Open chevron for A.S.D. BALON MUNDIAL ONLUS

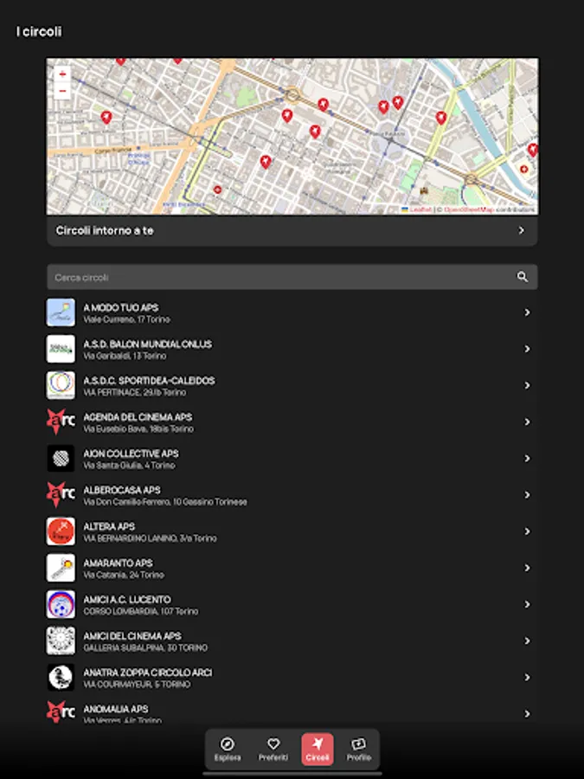click(527, 349)
